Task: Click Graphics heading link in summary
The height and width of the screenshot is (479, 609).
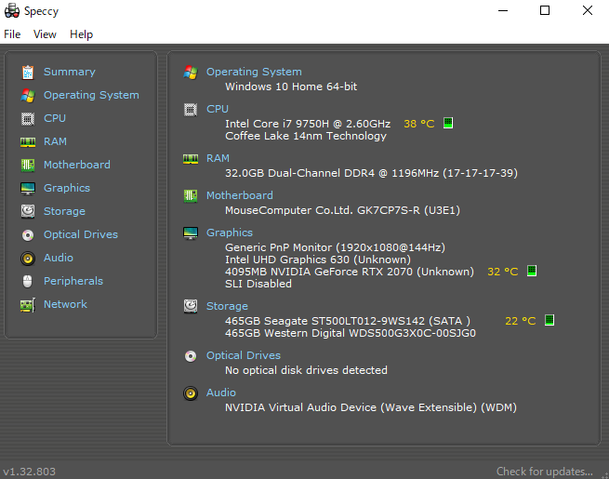Action: click(x=230, y=233)
